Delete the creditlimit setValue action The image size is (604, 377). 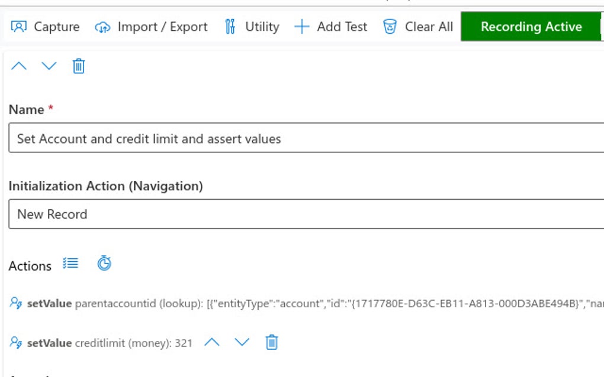click(271, 342)
